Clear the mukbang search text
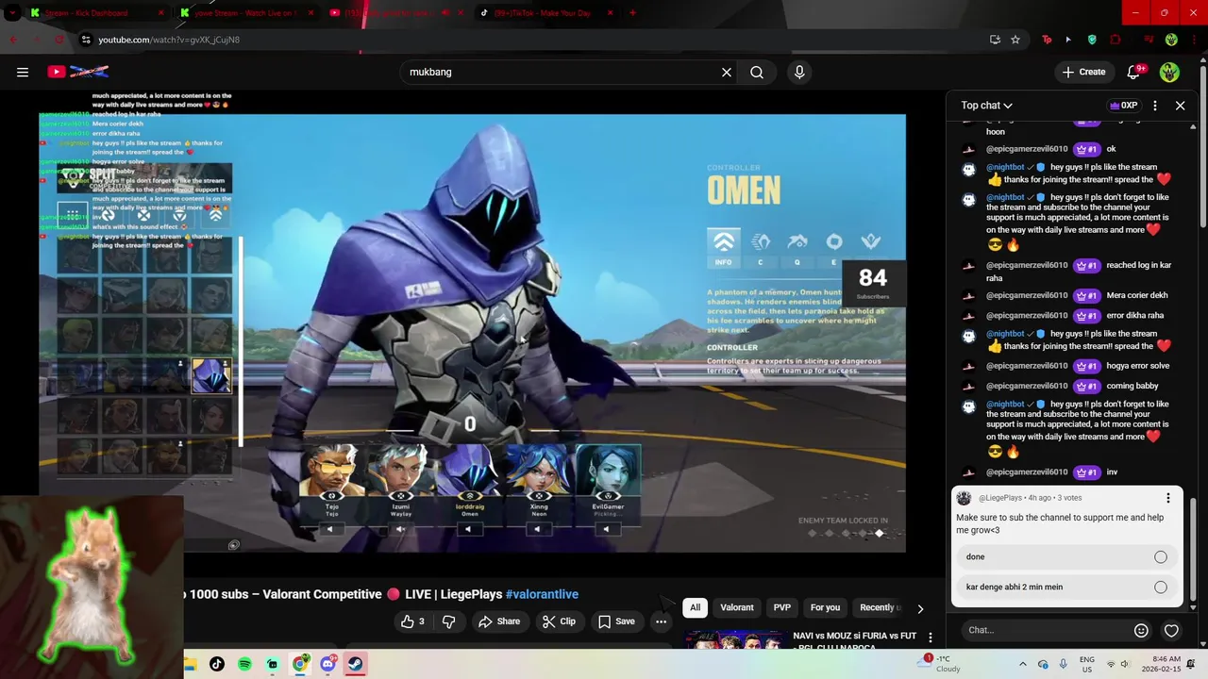Viewport: 1208px width, 679px height. tap(727, 72)
